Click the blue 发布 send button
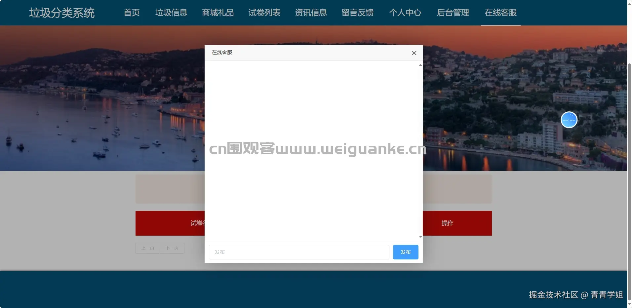The image size is (632, 308). click(406, 252)
